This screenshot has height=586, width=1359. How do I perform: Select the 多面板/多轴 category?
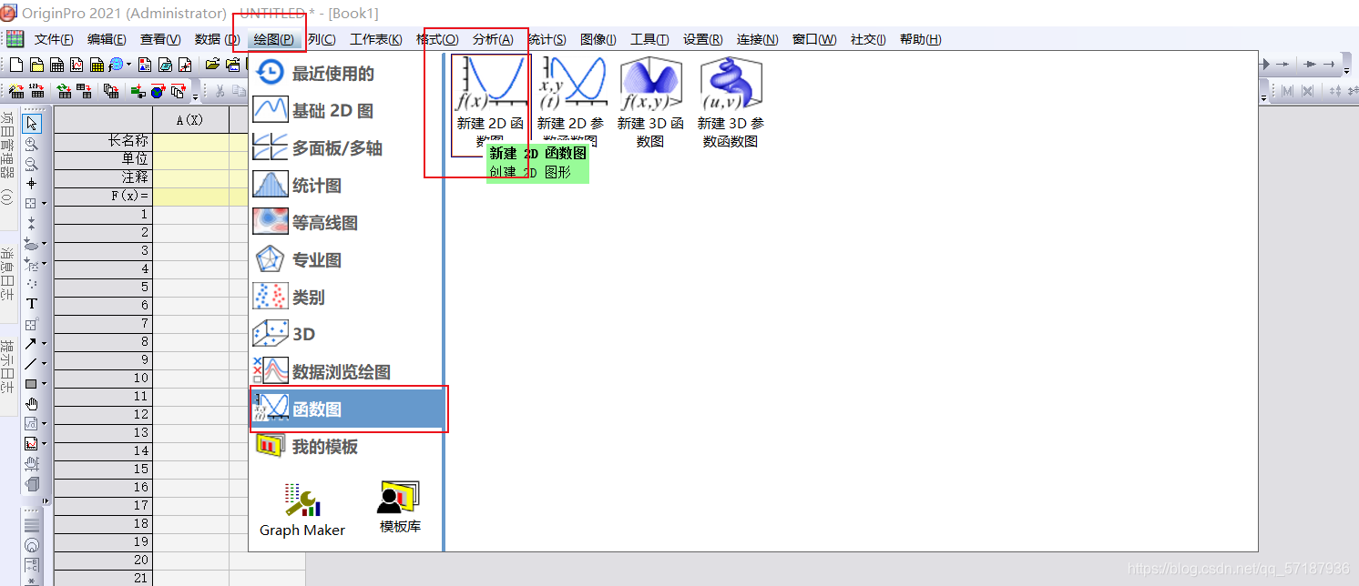[x=347, y=148]
